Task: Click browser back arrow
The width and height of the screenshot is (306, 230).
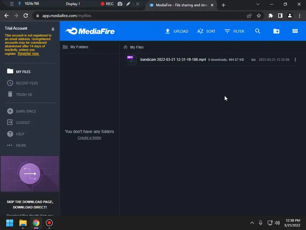Action: 7,16
